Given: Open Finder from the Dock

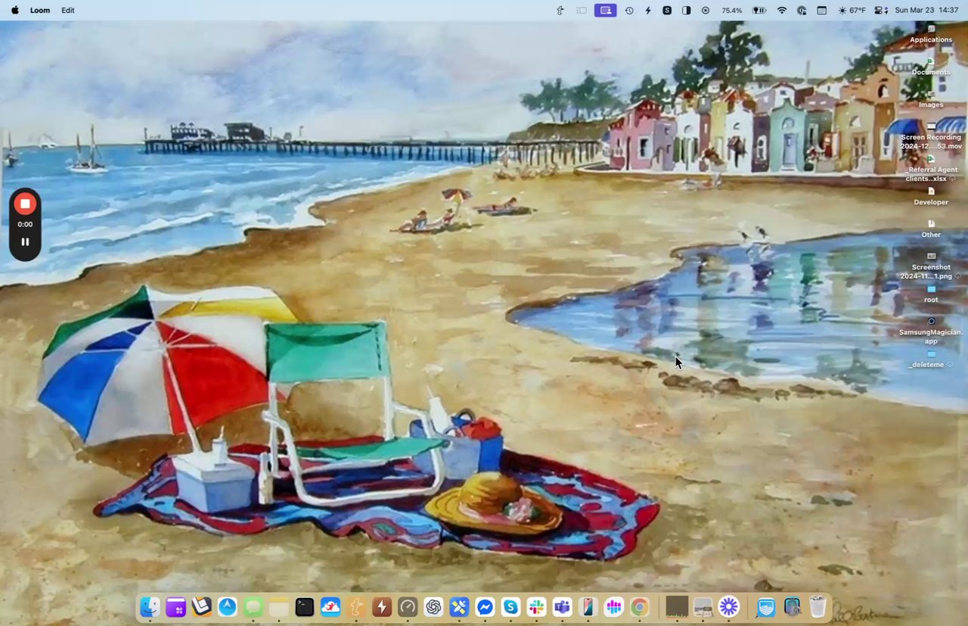Looking at the screenshot, I should [x=150, y=607].
